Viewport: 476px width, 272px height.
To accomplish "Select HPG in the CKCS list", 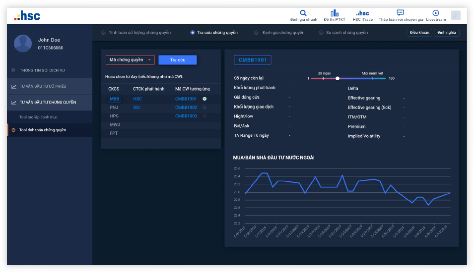I will click(x=114, y=116).
